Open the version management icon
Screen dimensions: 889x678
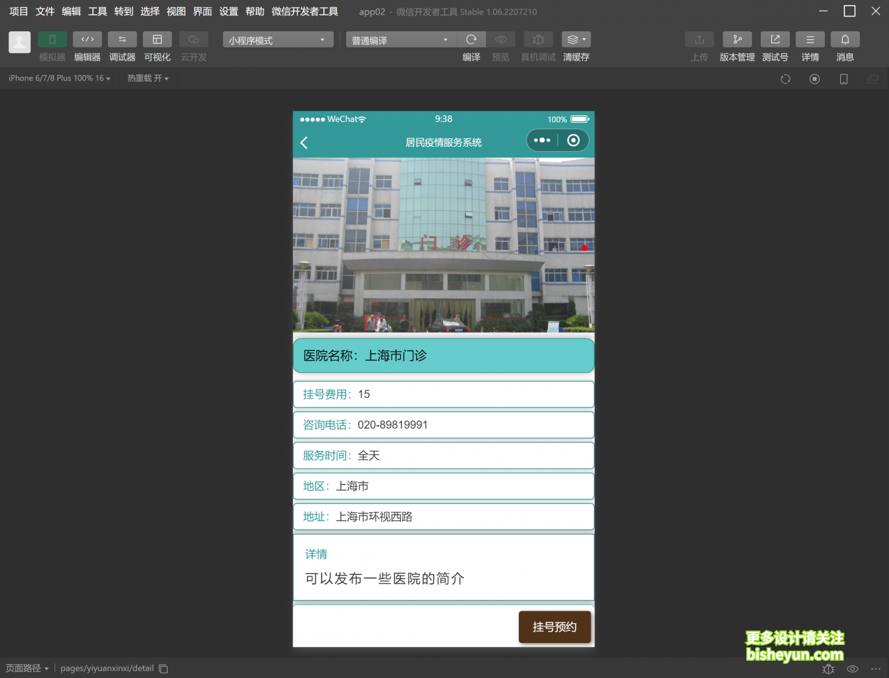pyautogui.click(x=737, y=39)
